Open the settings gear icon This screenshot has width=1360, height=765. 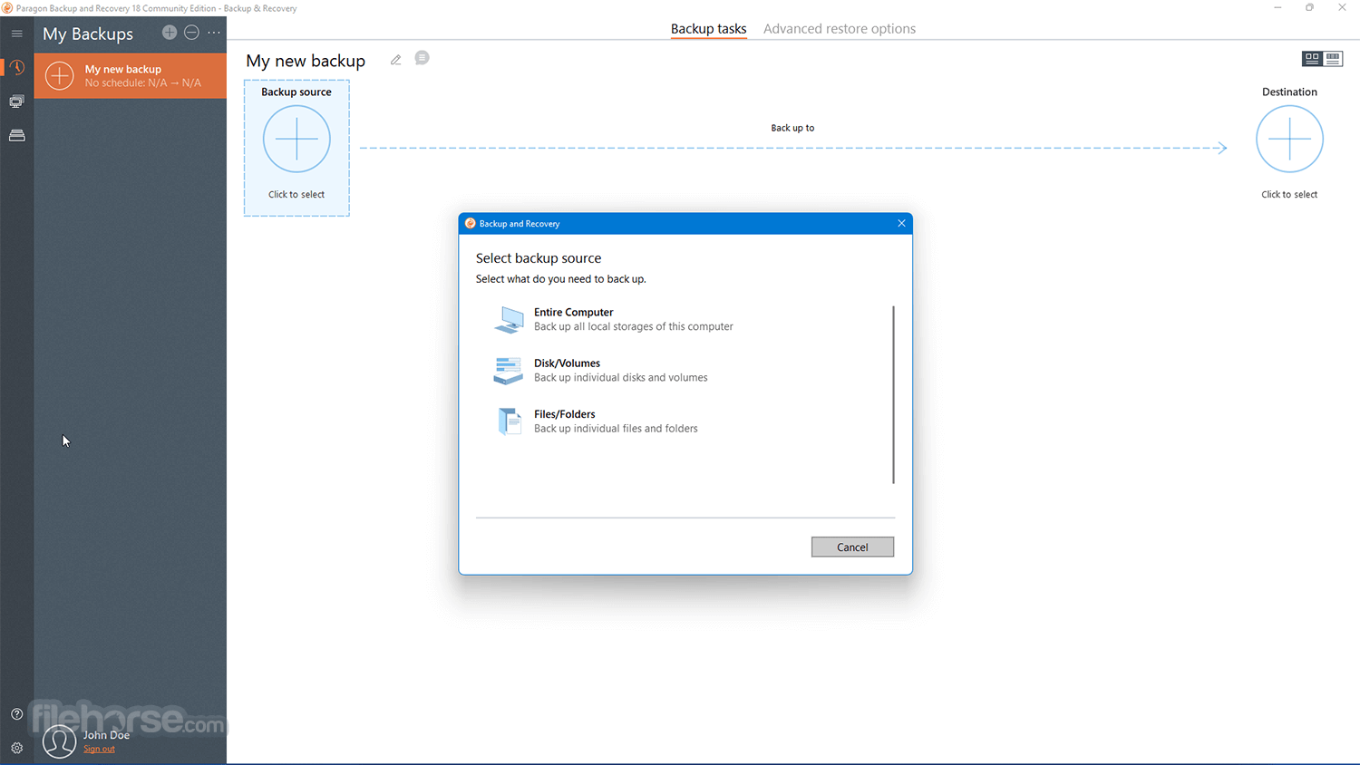point(16,748)
